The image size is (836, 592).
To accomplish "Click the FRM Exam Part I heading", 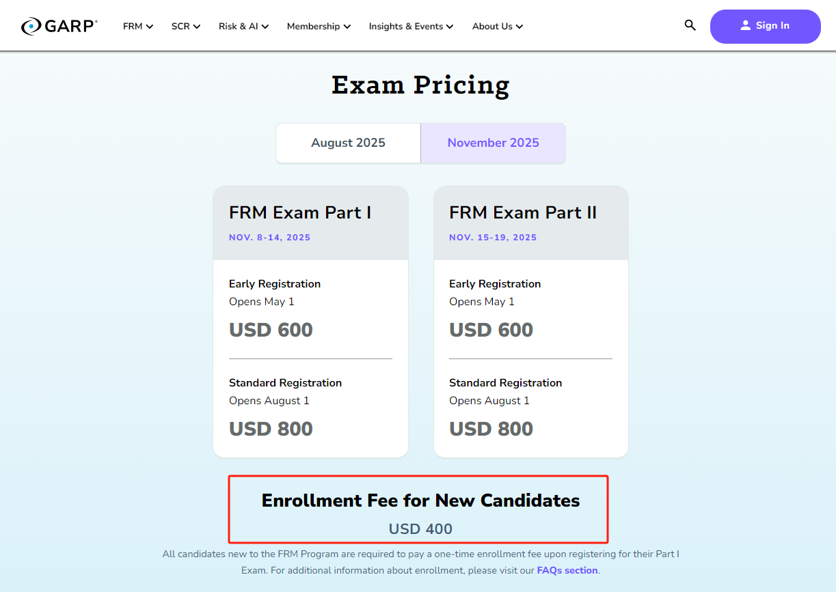I will click(x=300, y=212).
